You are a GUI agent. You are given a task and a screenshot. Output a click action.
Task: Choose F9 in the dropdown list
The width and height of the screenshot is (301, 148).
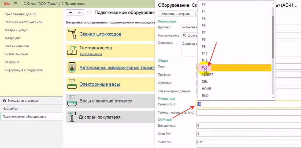[x=235, y=47]
